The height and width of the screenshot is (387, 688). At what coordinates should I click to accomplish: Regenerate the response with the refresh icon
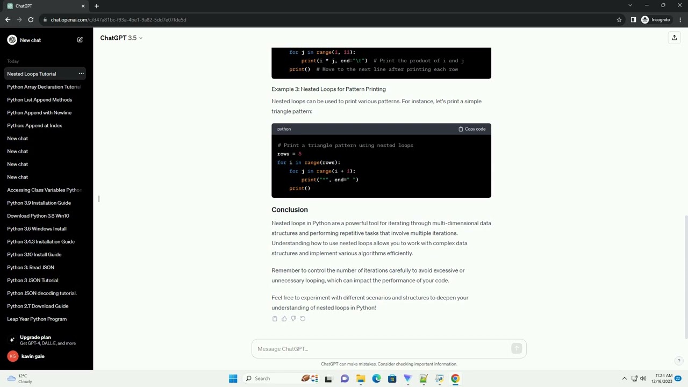click(x=303, y=319)
